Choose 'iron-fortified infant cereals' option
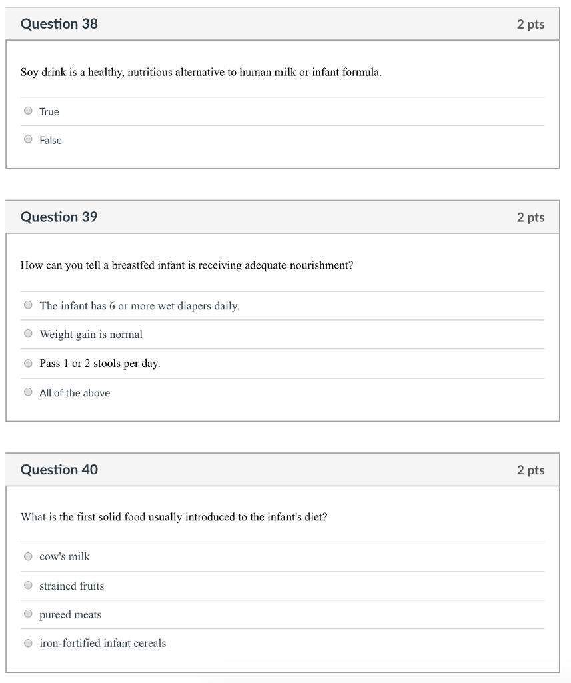 (28, 642)
